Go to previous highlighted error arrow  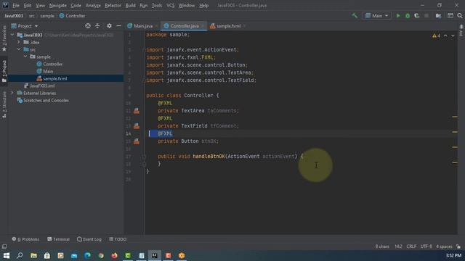[445, 36]
